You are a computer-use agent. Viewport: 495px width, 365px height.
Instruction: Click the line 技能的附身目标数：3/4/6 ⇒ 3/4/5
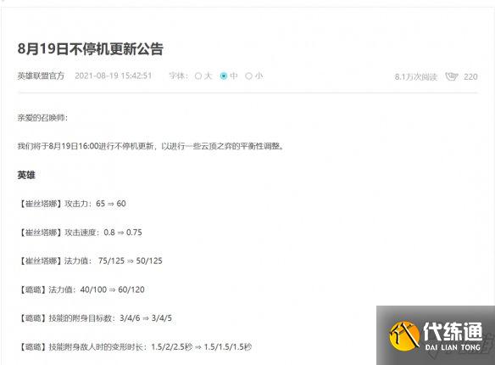pos(95,318)
